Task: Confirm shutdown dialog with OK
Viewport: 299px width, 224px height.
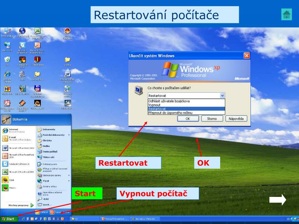Action: pyautogui.click(x=188, y=119)
